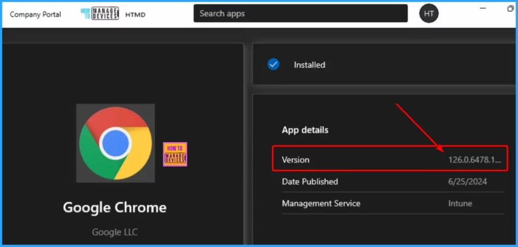Screen dimensions: 518x247
Task: Select the Intune value
Action: click(x=460, y=203)
